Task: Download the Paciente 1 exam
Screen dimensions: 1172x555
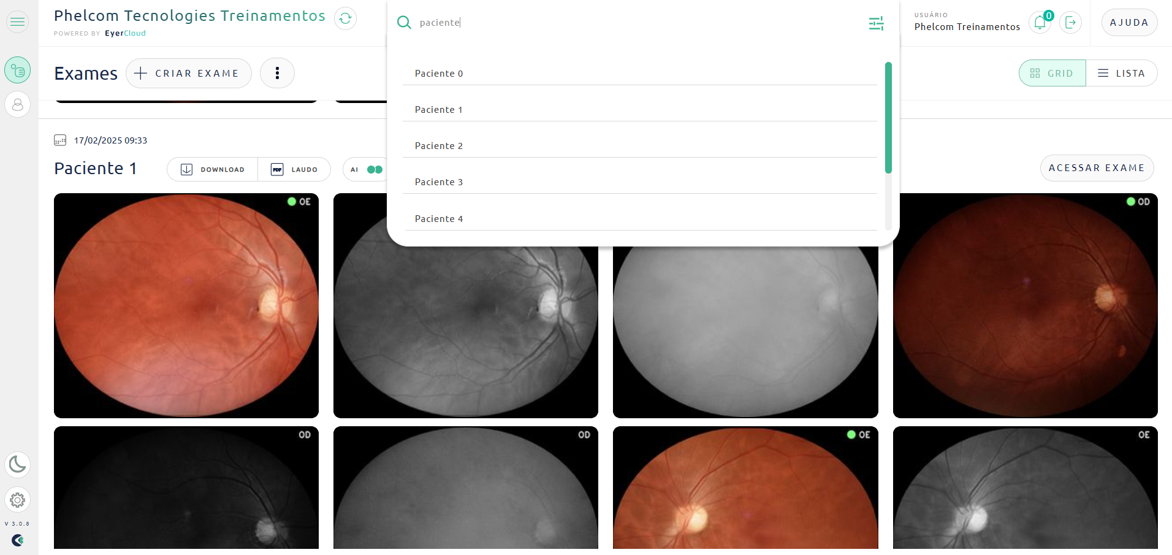Action: (213, 169)
